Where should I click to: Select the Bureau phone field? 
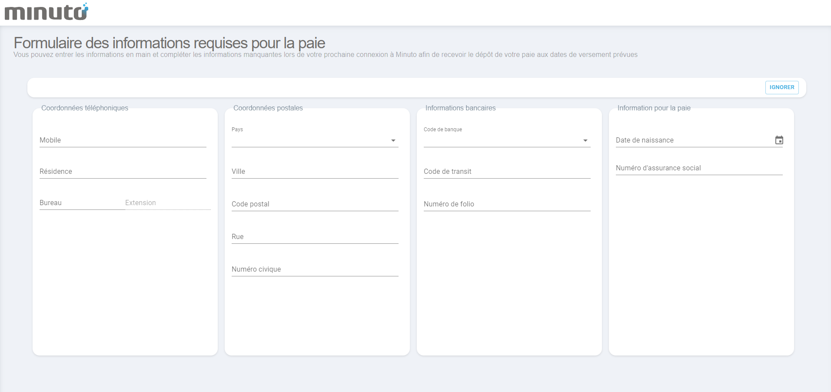tap(82, 203)
